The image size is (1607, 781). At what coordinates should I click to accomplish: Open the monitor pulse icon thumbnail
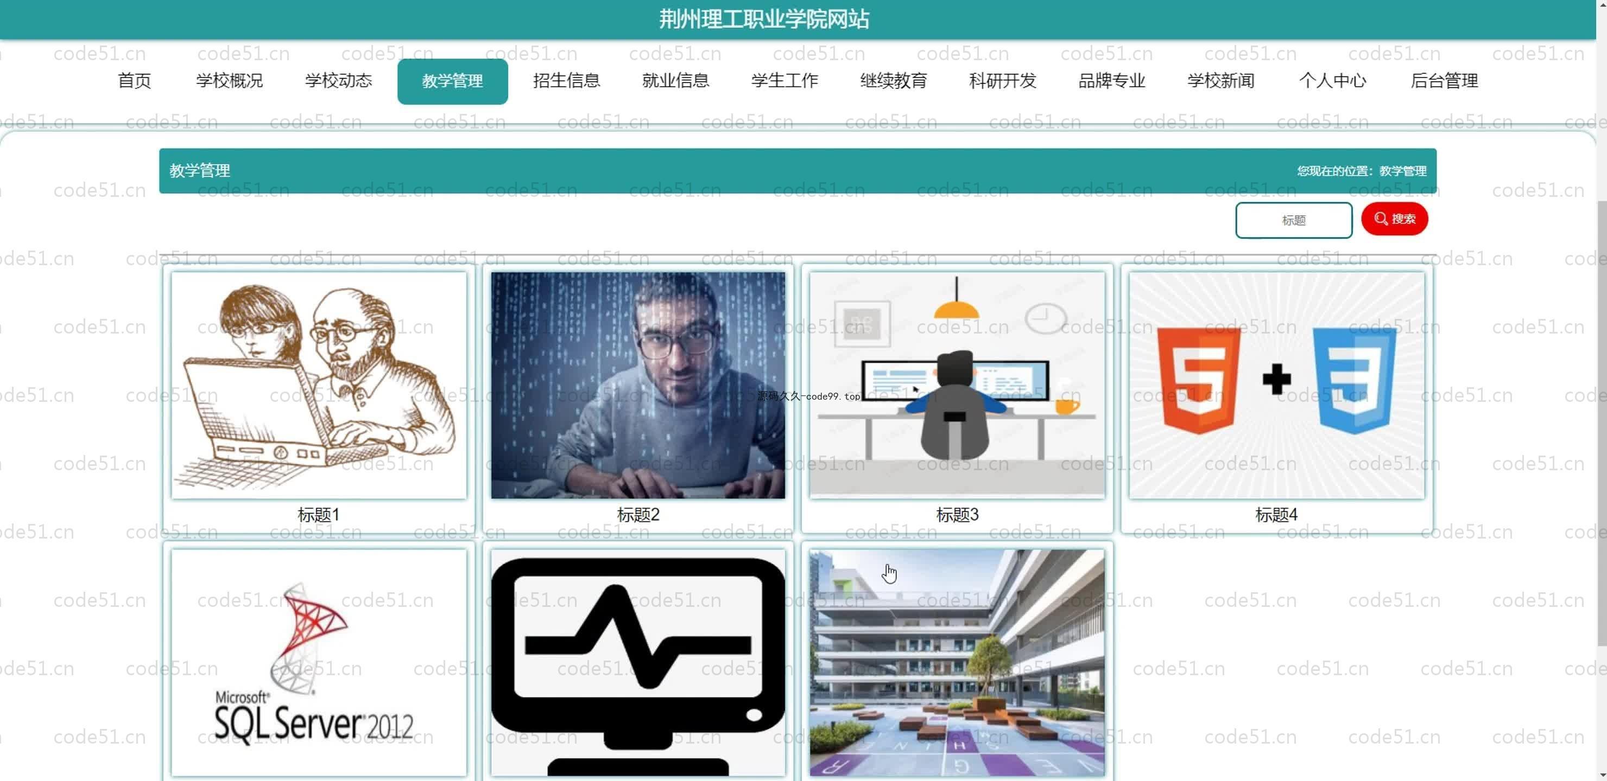click(638, 663)
